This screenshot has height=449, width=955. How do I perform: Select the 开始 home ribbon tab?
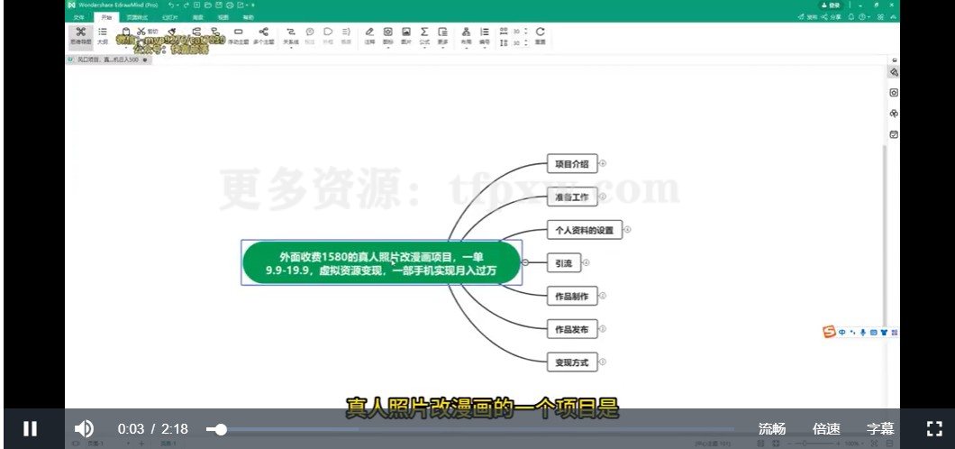click(x=106, y=18)
